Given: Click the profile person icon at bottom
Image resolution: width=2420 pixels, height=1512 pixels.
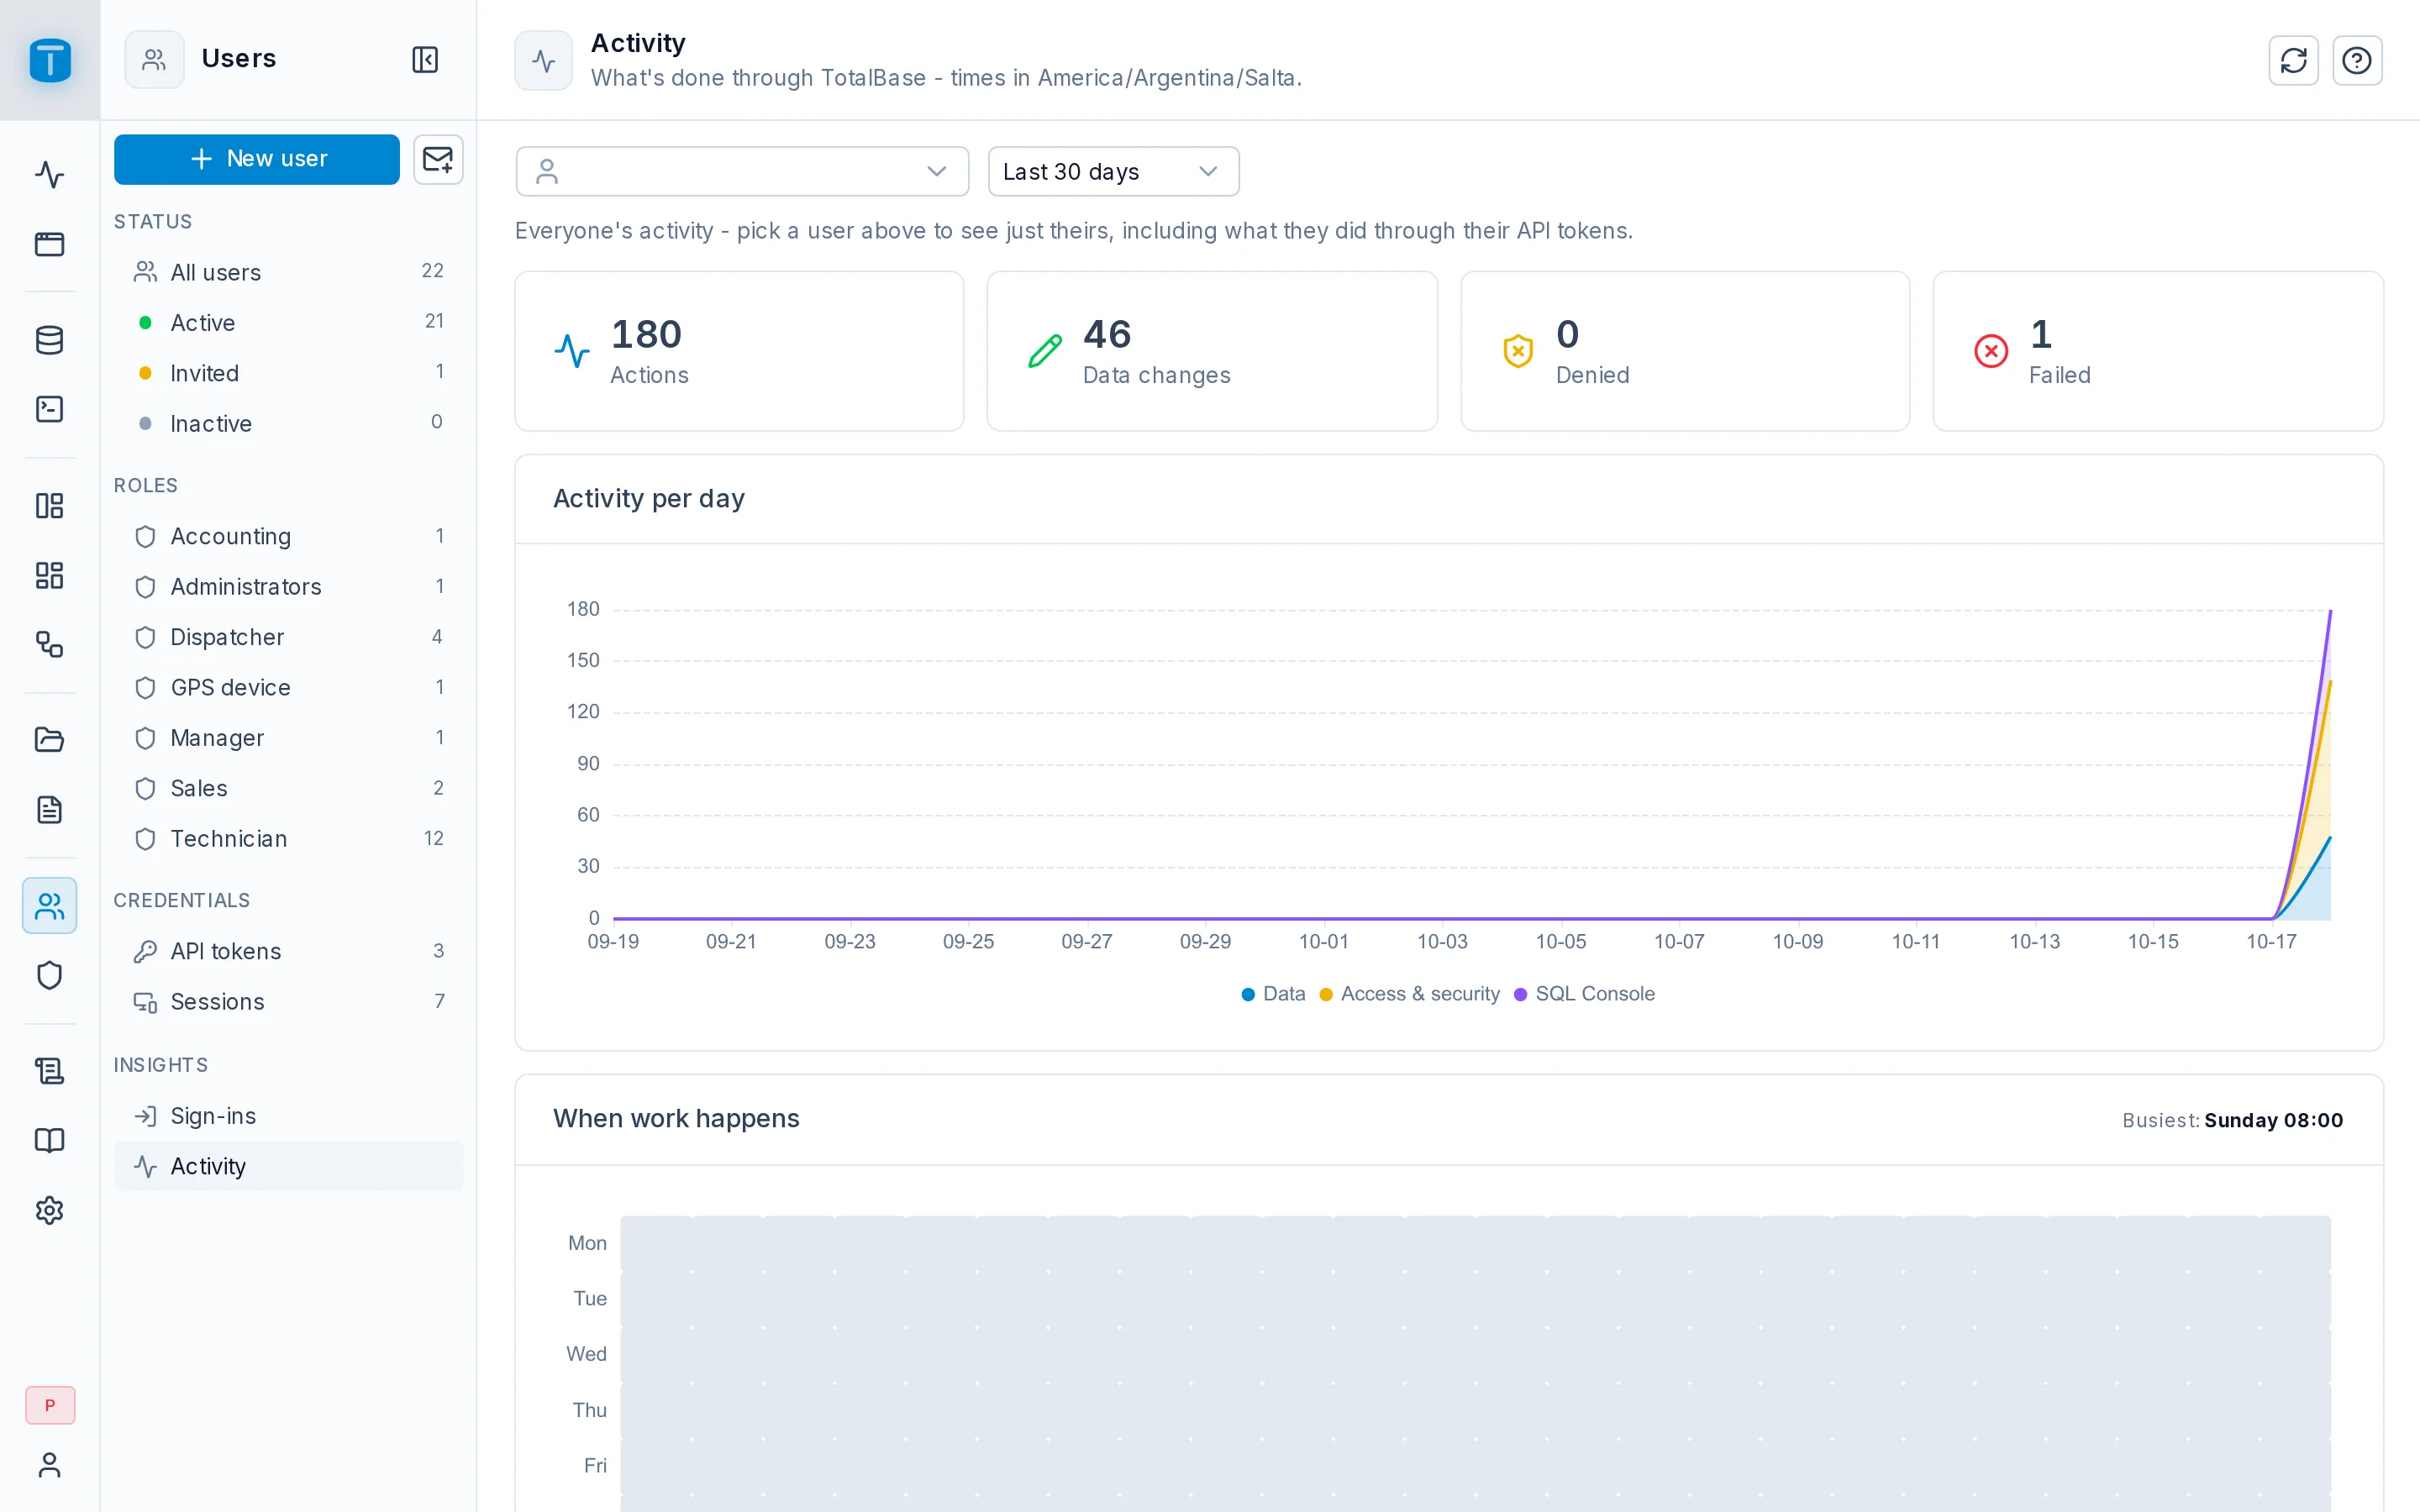Looking at the screenshot, I should [x=50, y=1465].
